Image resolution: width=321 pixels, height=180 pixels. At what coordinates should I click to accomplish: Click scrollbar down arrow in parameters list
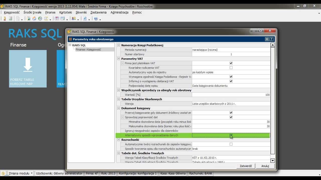(x=273, y=161)
